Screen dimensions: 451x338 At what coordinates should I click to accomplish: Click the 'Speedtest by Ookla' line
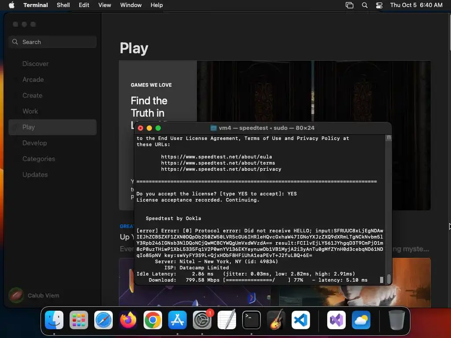point(174,218)
